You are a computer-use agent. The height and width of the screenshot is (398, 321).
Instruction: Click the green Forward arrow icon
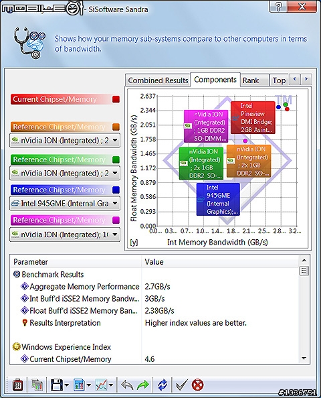coord(143,385)
